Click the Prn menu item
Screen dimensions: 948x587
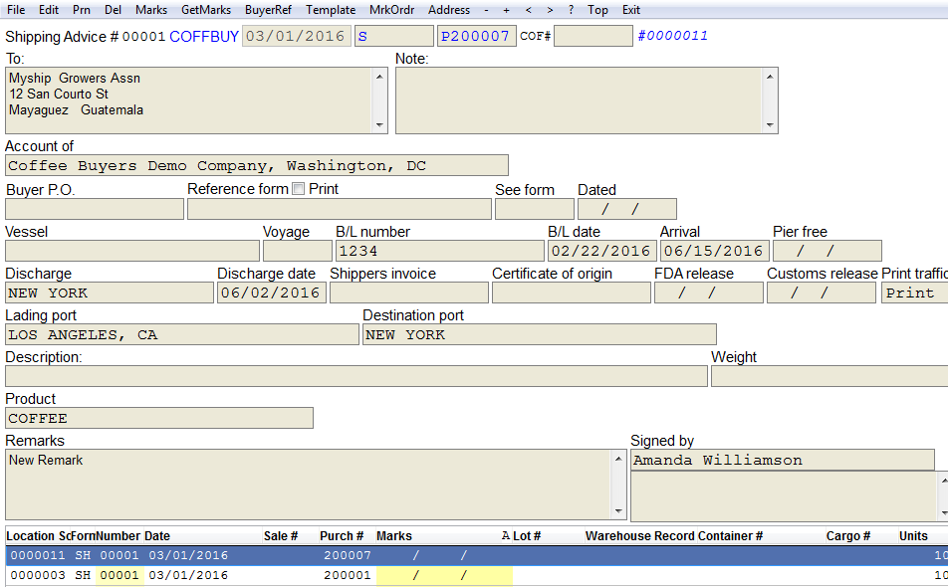pos(82,10)
